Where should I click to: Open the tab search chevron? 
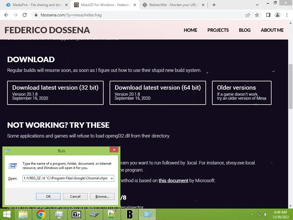coord(257,5)
